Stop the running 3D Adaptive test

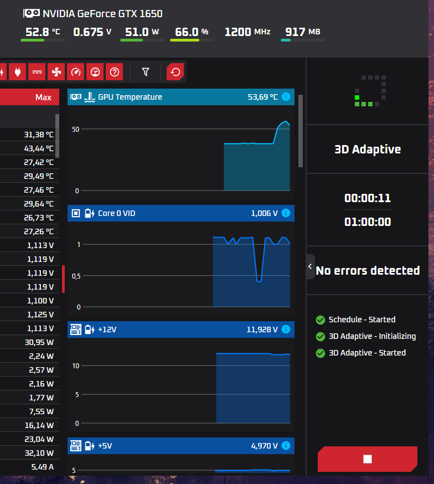[x=368, y=459]
